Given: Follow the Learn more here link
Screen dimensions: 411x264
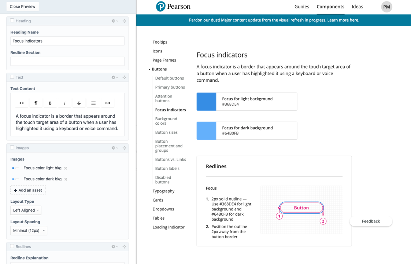Looking at the screenshot, I should (342, 20).
